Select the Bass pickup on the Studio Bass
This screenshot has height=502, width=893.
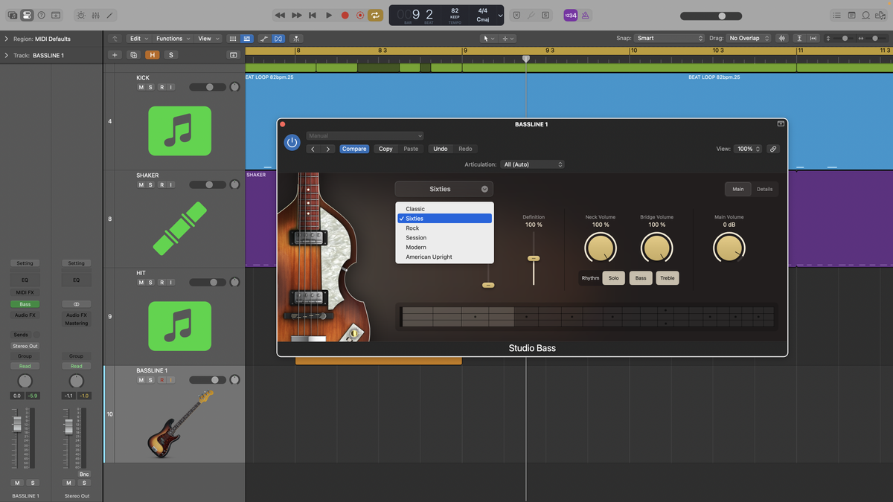640,277
